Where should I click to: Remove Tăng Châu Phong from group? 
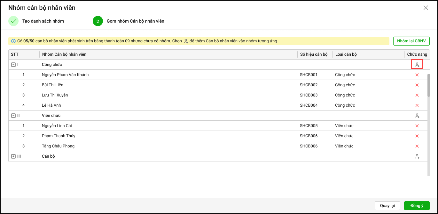pos(417,146)
